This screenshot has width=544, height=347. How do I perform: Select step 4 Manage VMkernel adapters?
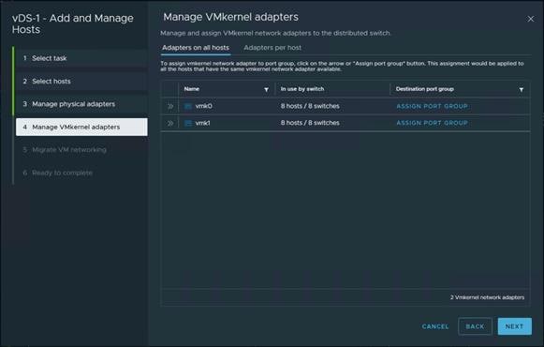(x=81, y=128)
